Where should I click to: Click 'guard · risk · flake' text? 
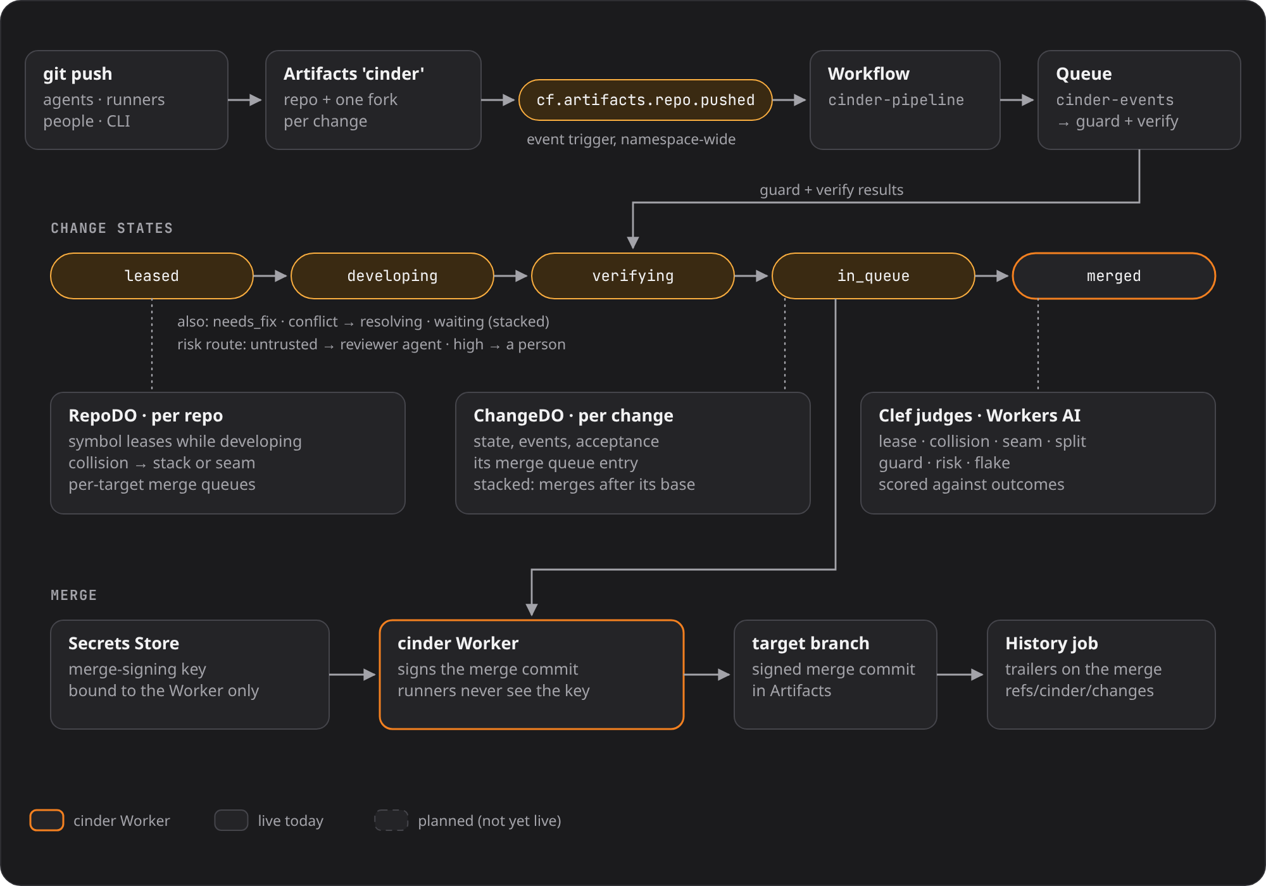coord(944,463)
